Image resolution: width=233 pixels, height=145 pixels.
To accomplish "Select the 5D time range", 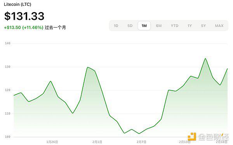I will coord(130,26).
